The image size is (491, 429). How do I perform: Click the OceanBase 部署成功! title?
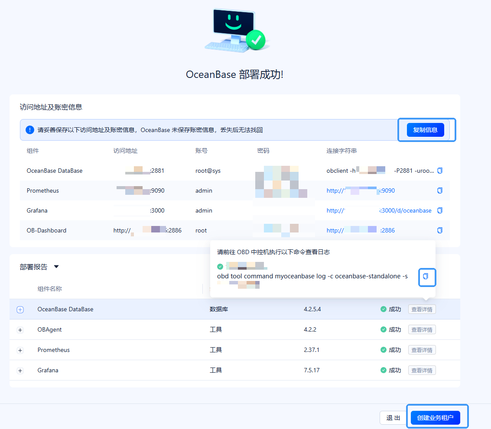coord(234,74)
